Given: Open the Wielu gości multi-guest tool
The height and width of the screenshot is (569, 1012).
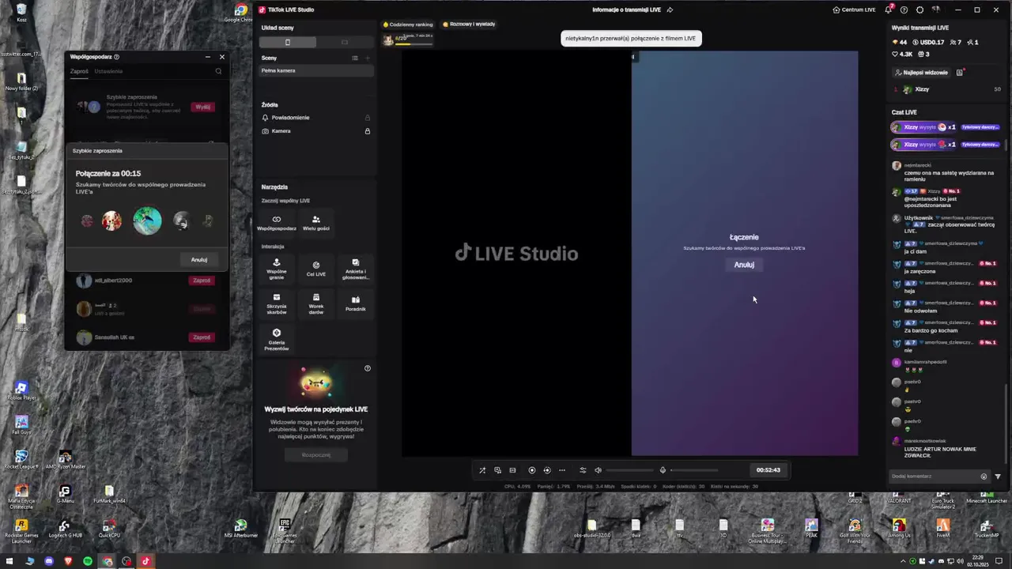Looking at the screenshot, I should [315, 222].
